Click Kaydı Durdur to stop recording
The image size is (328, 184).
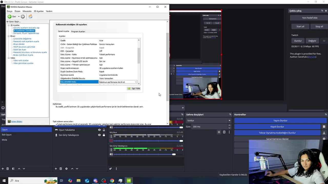(277, 126)
